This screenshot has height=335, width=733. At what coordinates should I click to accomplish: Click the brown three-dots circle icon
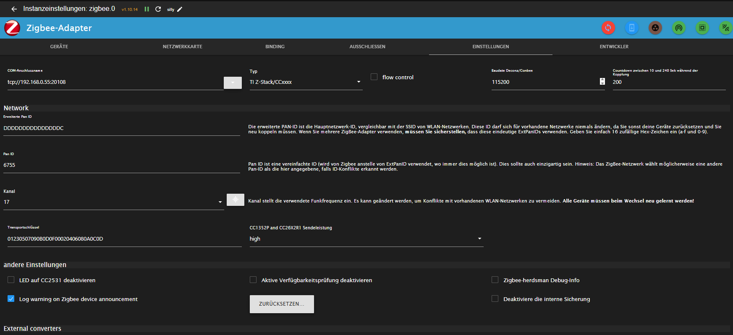click(655, 28)
